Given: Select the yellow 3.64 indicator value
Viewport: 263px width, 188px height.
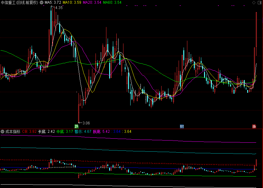Looking at the screenshot, I should 127,132.
